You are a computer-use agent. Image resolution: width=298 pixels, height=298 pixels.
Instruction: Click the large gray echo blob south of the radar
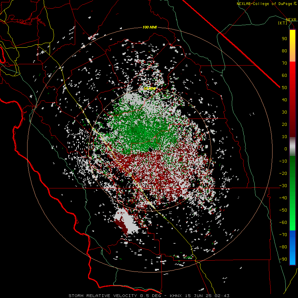127,221
